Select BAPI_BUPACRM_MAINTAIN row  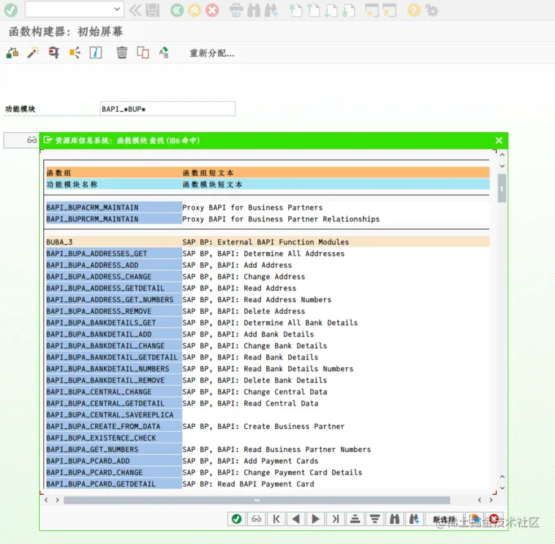[x=114, y=208]
